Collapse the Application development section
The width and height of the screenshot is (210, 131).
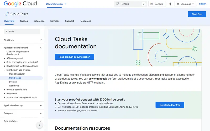click(41, 48)
